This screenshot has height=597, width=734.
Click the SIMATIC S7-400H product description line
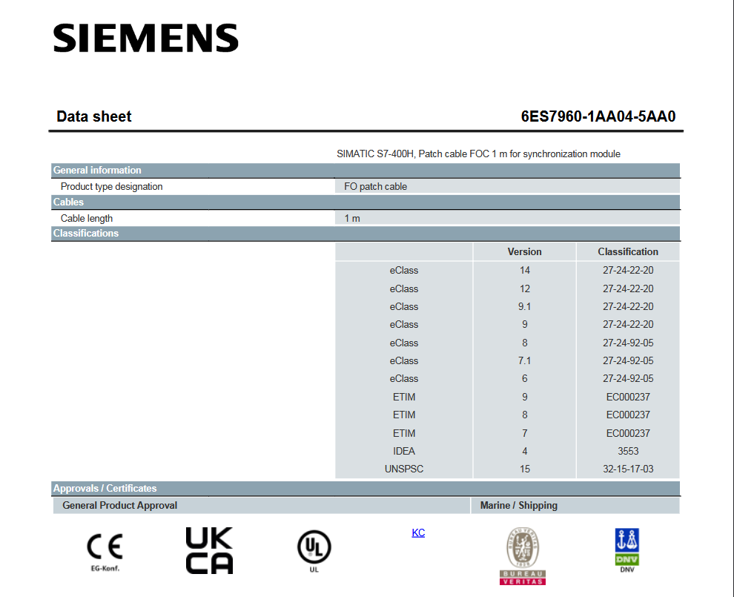pyautogui.click(x=478, y=154)
